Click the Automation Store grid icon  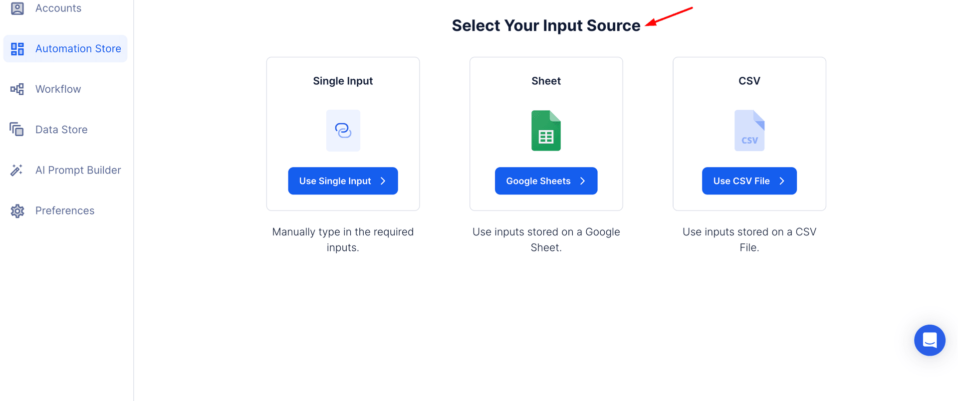point(17,49)
